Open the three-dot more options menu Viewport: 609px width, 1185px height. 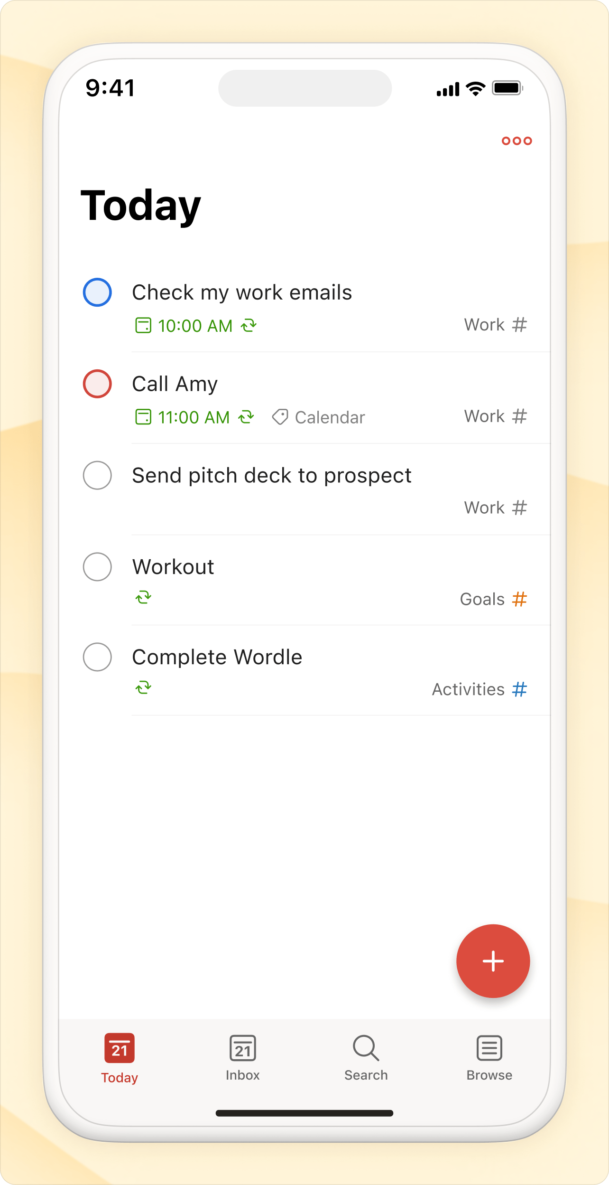tap(517, 141)
